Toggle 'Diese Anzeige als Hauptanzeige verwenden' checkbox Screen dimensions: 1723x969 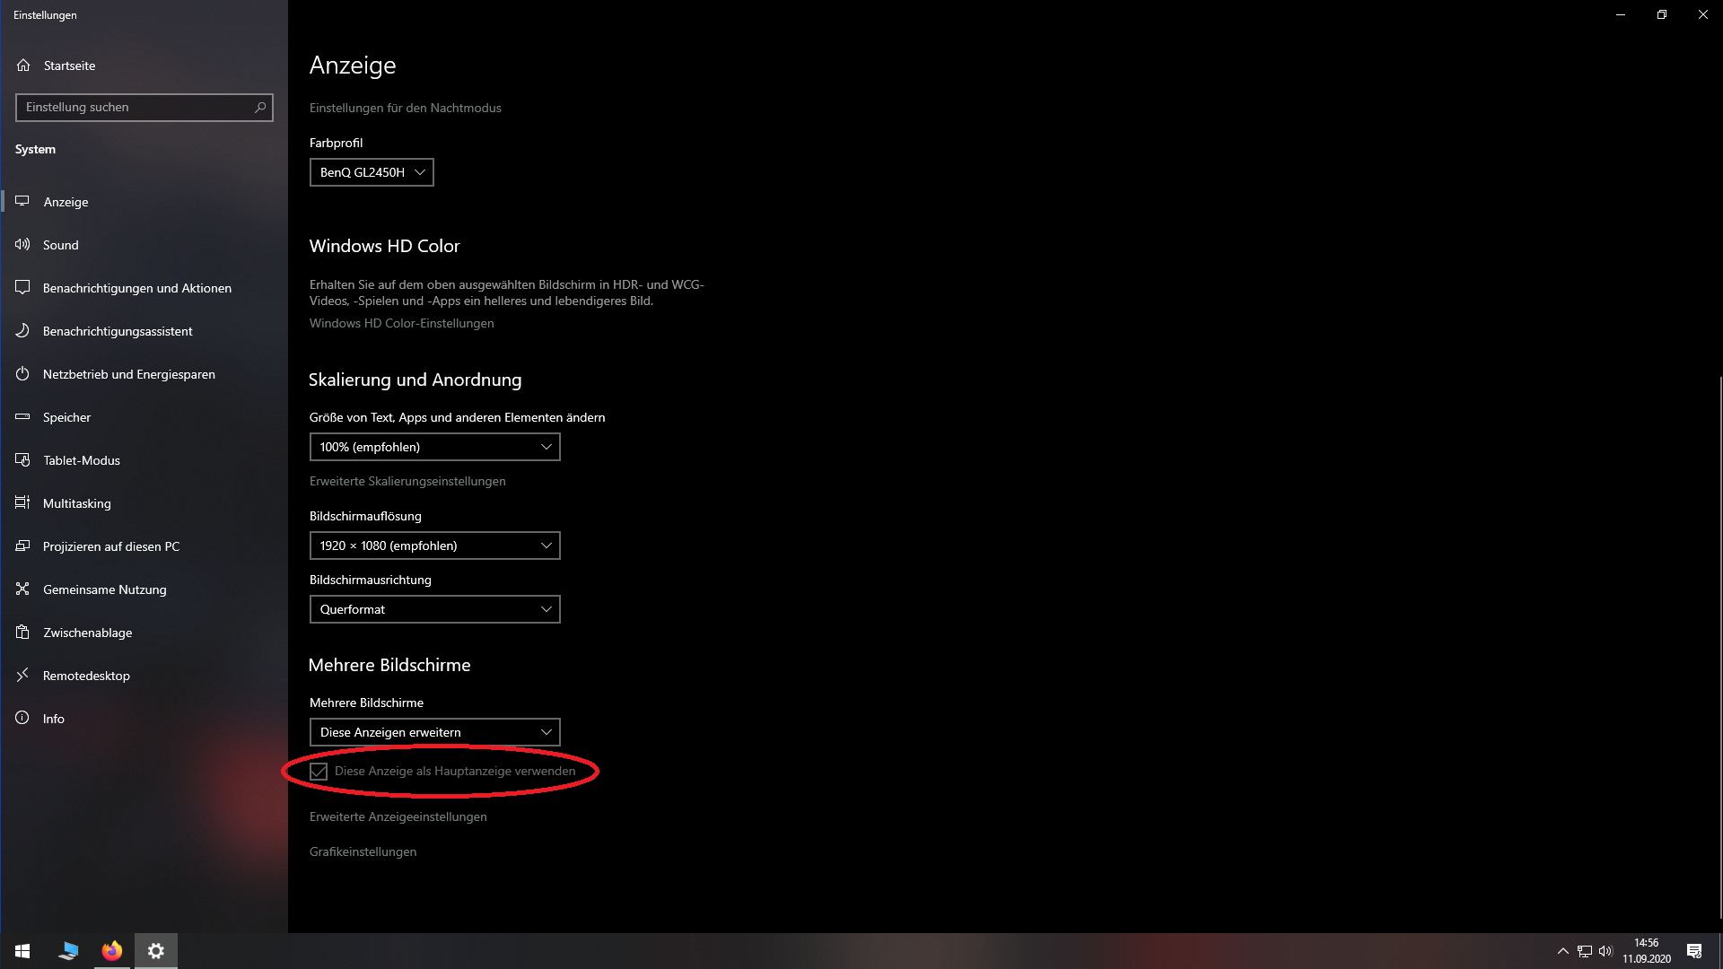pyautogui.click(x=319, y=772)
